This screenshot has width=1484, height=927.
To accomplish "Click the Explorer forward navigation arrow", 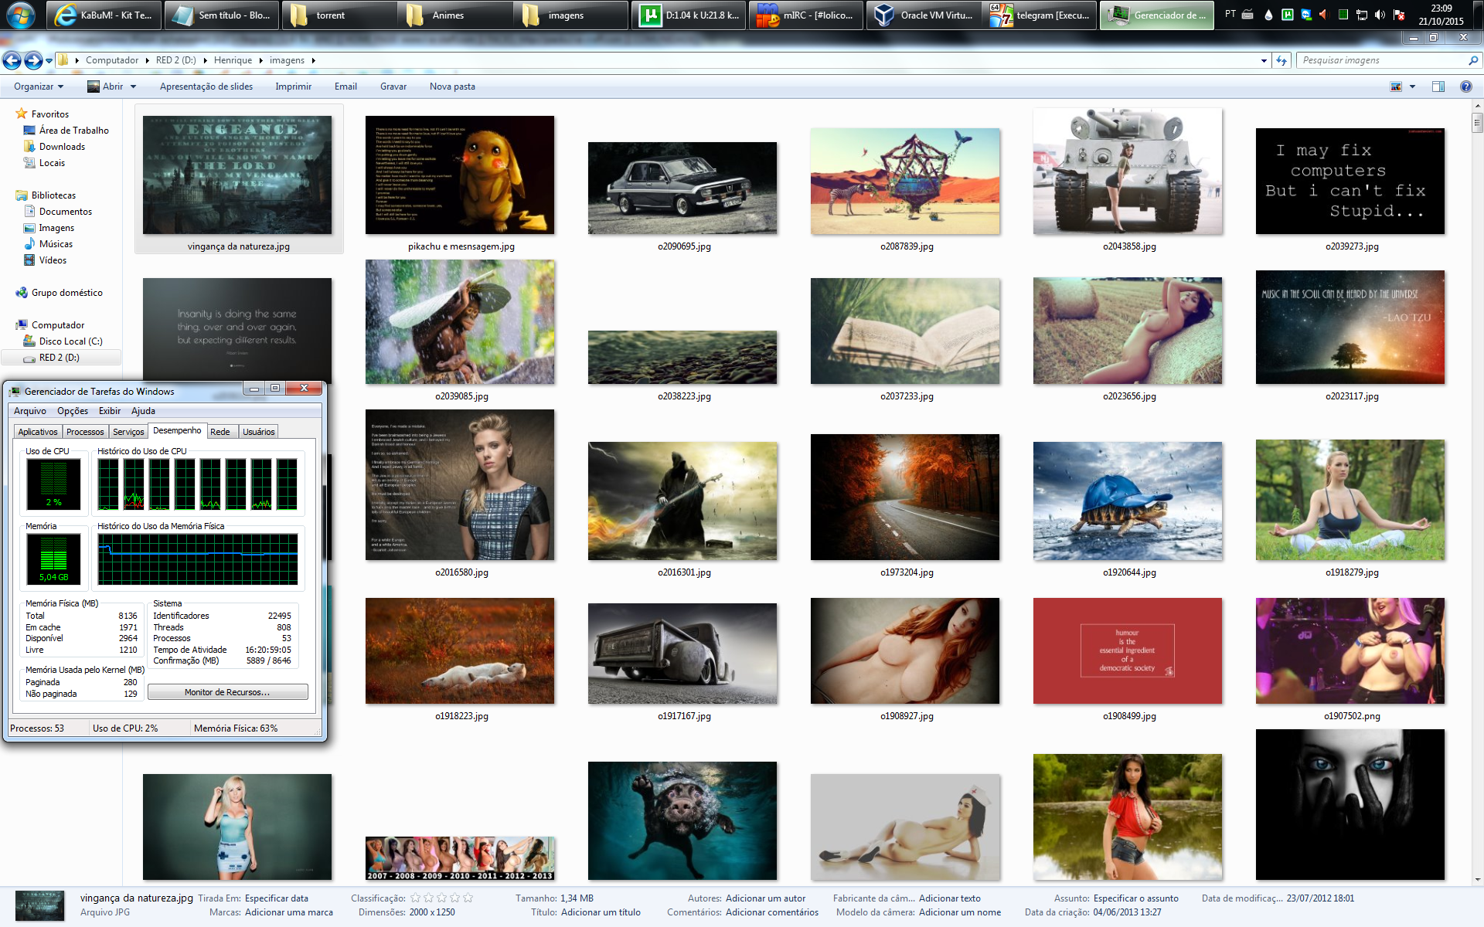I will 33,60.
